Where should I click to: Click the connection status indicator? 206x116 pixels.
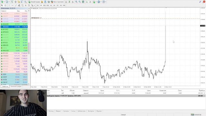pyautogui.click(x=196, y=115)
